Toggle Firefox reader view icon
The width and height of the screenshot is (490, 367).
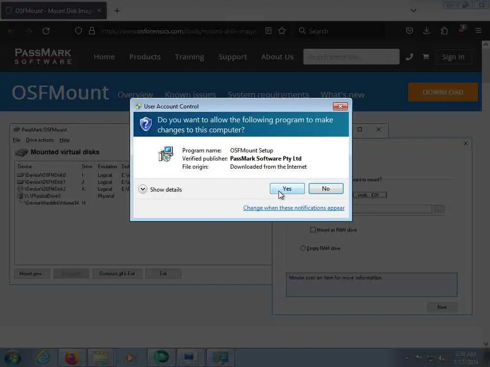pyautogui.click(x=268, y=31)
